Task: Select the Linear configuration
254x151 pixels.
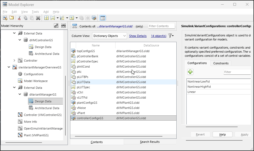Action: coord(219,92)
